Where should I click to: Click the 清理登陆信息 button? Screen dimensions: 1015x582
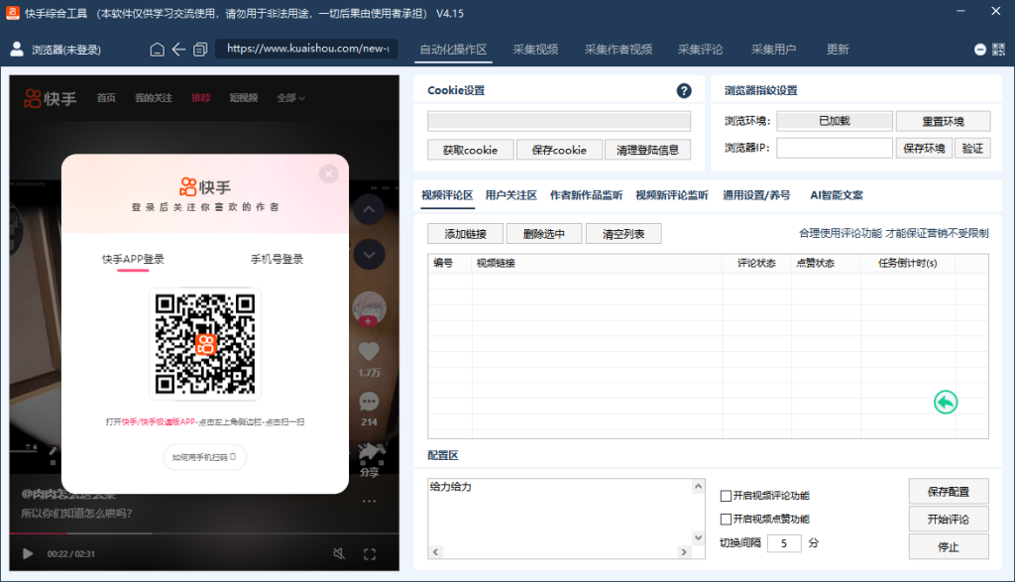point(647,150)
